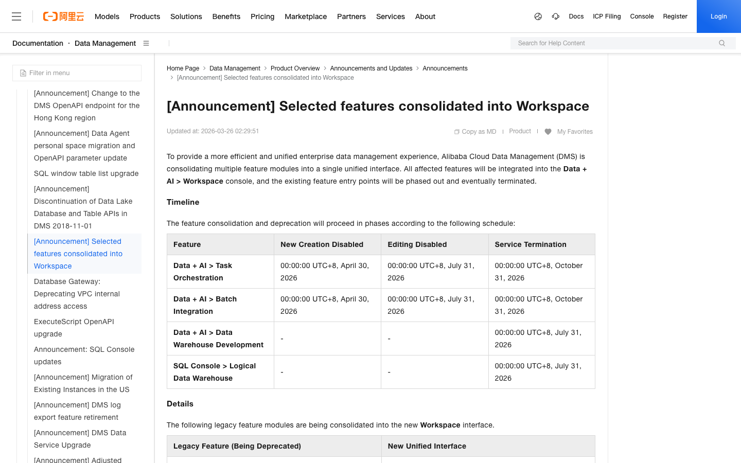Open the Partners menu
The image size is (741, 463).
tap(351, 16)
